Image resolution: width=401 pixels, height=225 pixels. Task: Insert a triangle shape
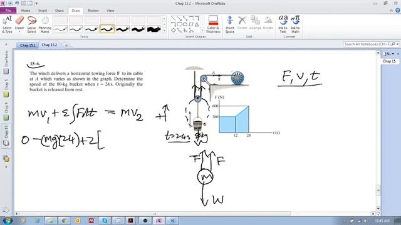(x=197, y=24)
